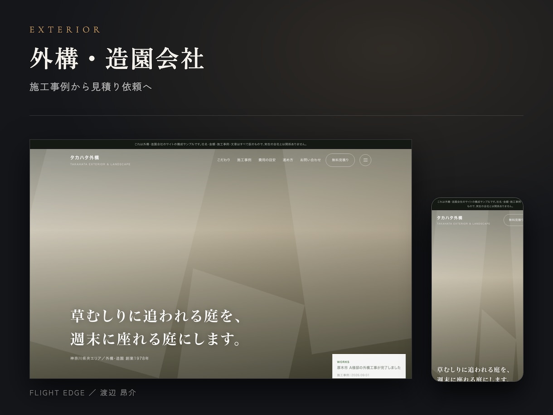
Task: Click the 外構・造園会社 page title
Action: pyautogui.click(x=117, y=59)
